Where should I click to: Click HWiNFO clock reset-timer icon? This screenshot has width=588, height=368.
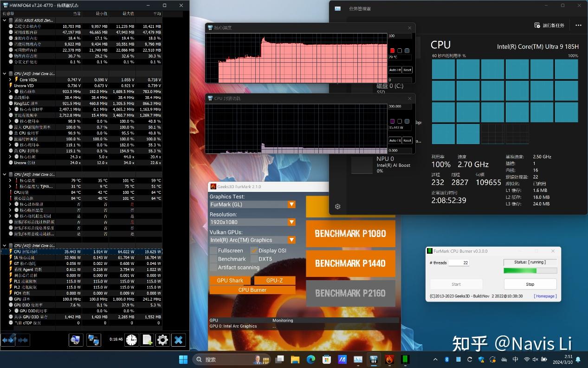pos(131,340)
